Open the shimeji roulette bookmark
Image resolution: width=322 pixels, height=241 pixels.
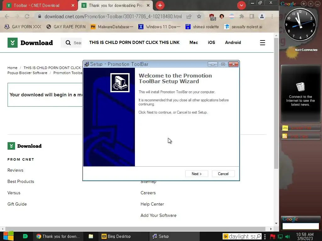[202, 27]
